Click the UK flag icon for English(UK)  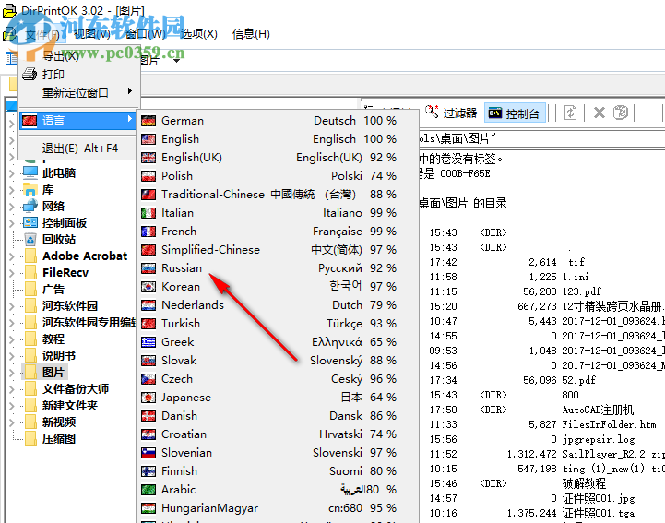[x=148, y=158]
